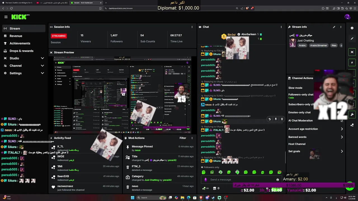Open a new browser tab
Viewport: 358px width, 201px height.
click(x=106, y=3)
